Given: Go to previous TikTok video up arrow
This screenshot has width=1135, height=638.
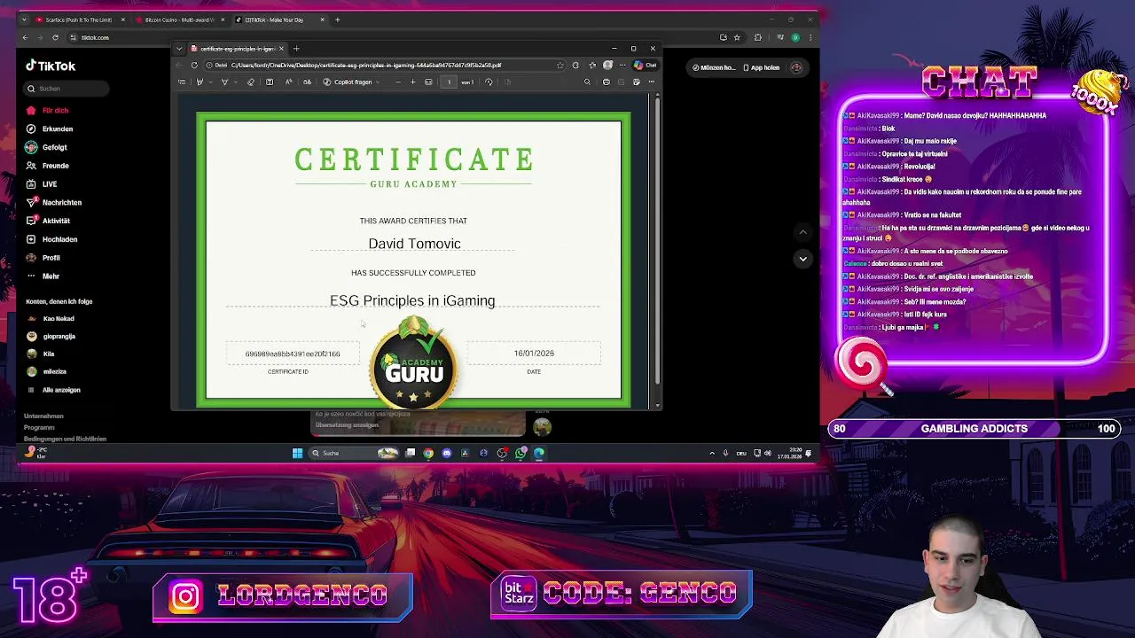Looking at the screenshot, I should [802, 232].
